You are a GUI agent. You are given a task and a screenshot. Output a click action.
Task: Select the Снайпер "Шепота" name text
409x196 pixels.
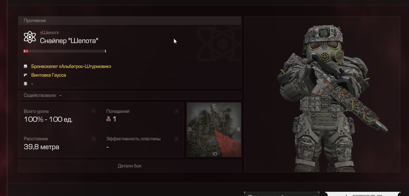coord(69,41)
